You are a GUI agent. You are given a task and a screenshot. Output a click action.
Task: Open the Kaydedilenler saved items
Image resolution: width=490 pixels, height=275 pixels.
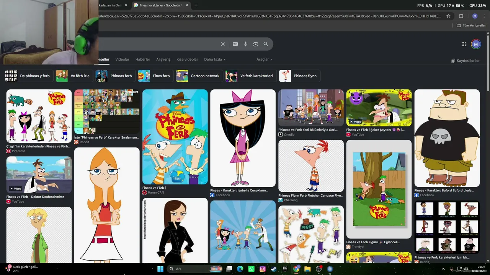click(x=465, y=61)
